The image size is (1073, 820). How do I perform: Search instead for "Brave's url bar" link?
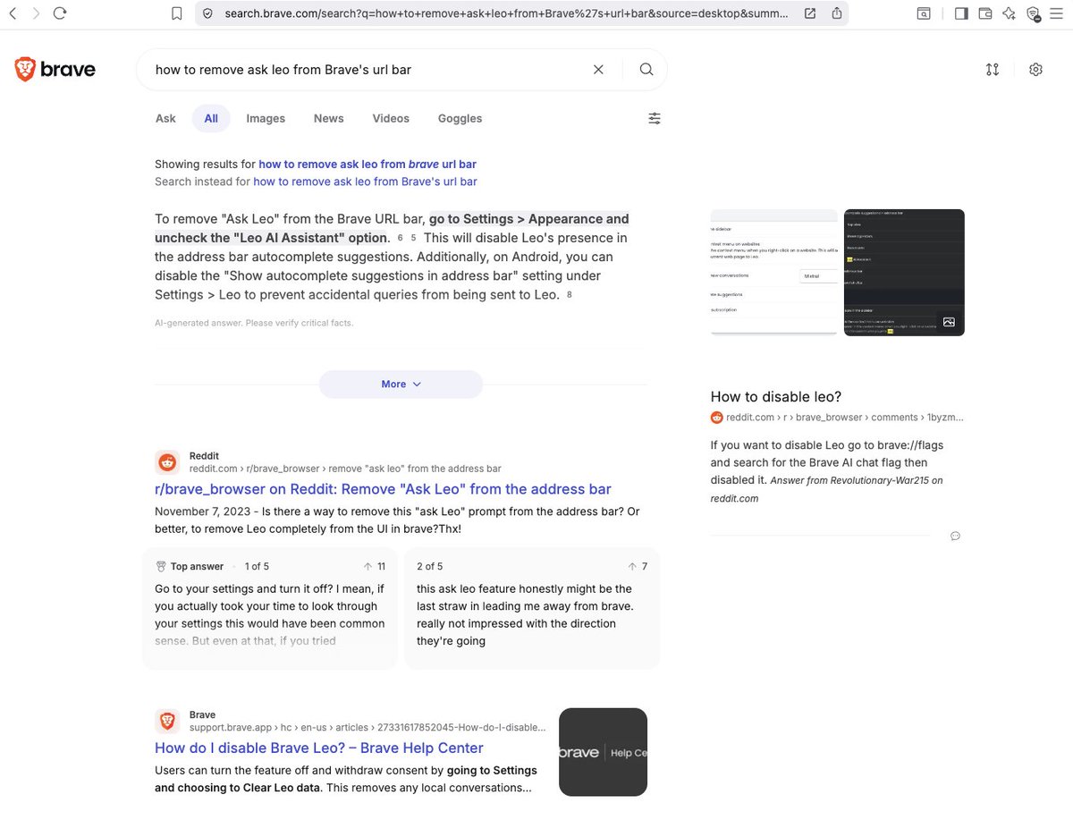click(365, 182)
